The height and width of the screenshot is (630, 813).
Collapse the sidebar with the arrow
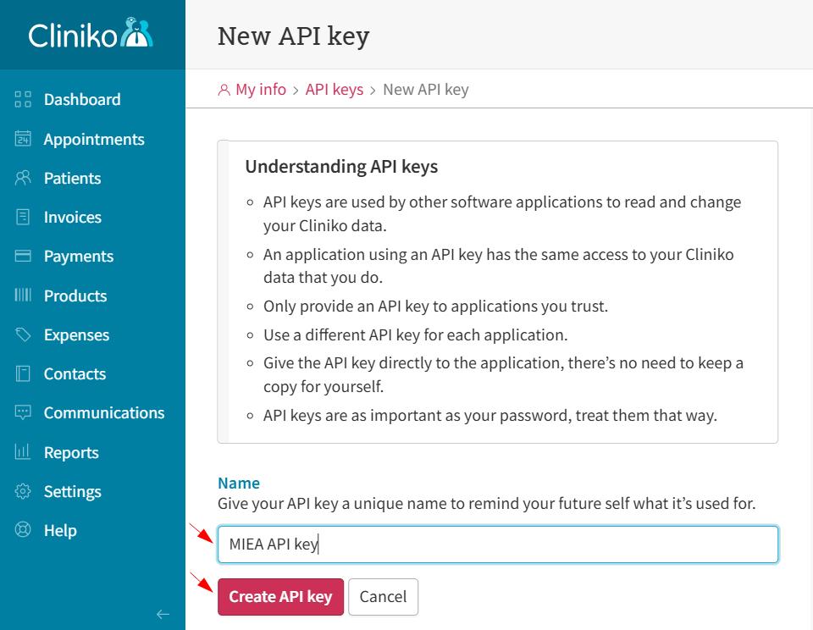click(x=163, y=614)
